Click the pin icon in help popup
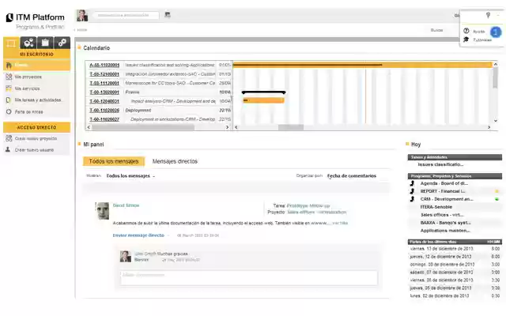 488,15
